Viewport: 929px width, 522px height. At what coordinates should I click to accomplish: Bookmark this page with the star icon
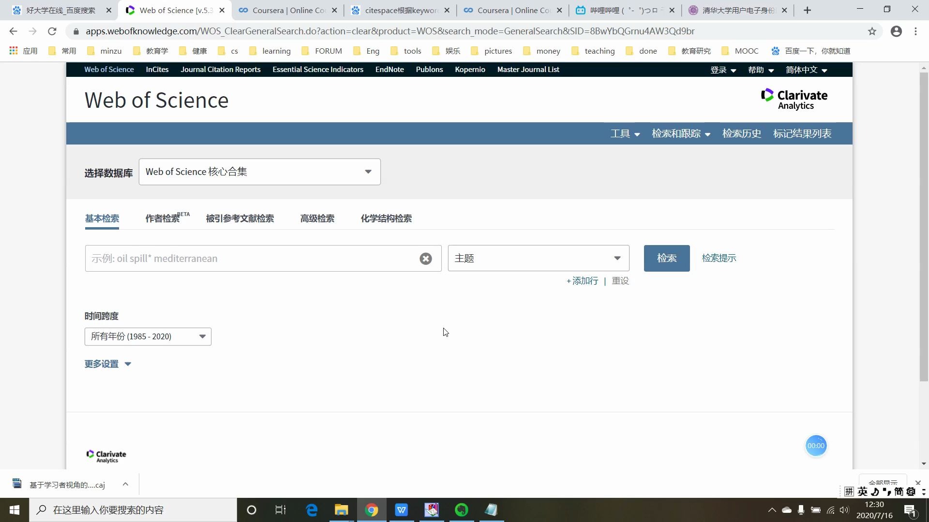click(872, 31)
